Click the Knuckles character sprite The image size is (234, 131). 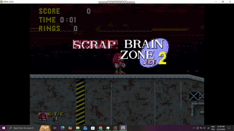click(x=119, y=64)
